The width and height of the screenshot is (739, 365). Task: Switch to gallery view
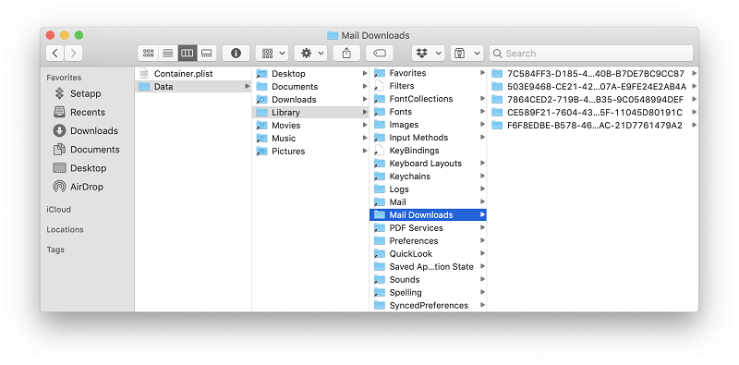point(206,54)
